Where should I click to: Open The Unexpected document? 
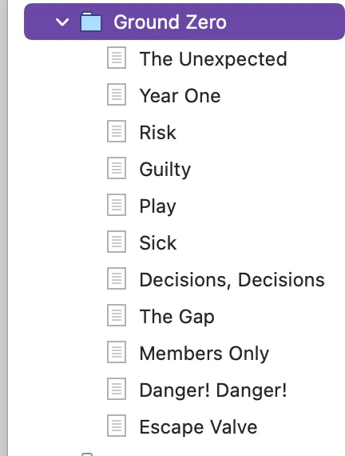pyautogui.click(x=213, y=59)
